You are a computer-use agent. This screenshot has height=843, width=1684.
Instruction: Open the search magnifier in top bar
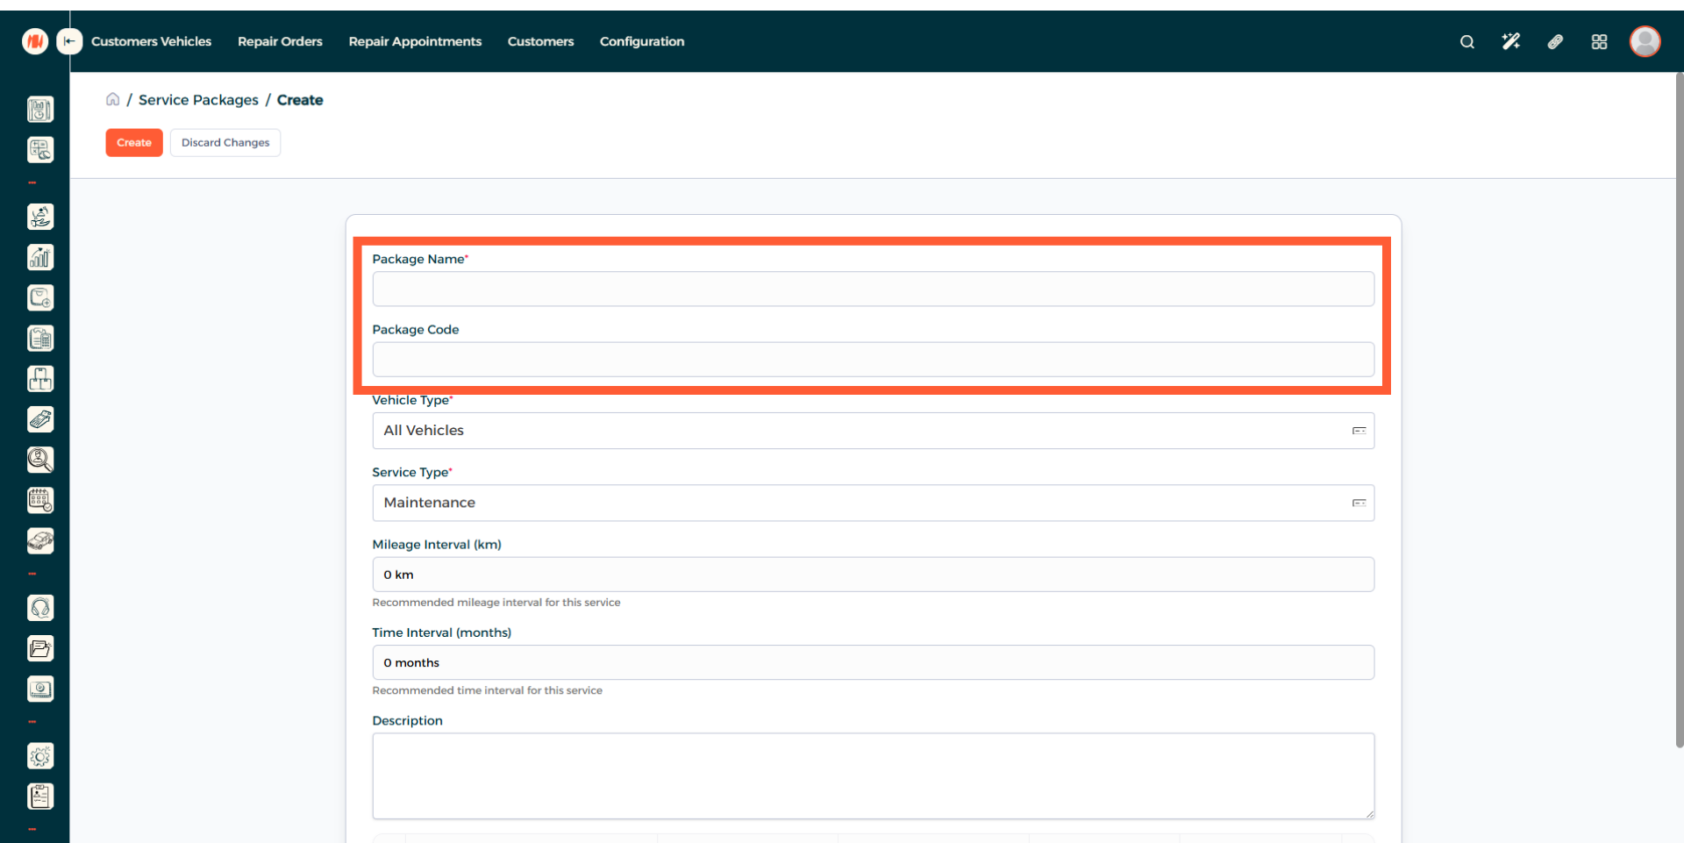pos(1466,42)
